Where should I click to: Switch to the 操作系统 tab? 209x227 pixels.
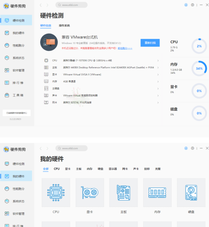pyautogui.click(x=64, y=26)
